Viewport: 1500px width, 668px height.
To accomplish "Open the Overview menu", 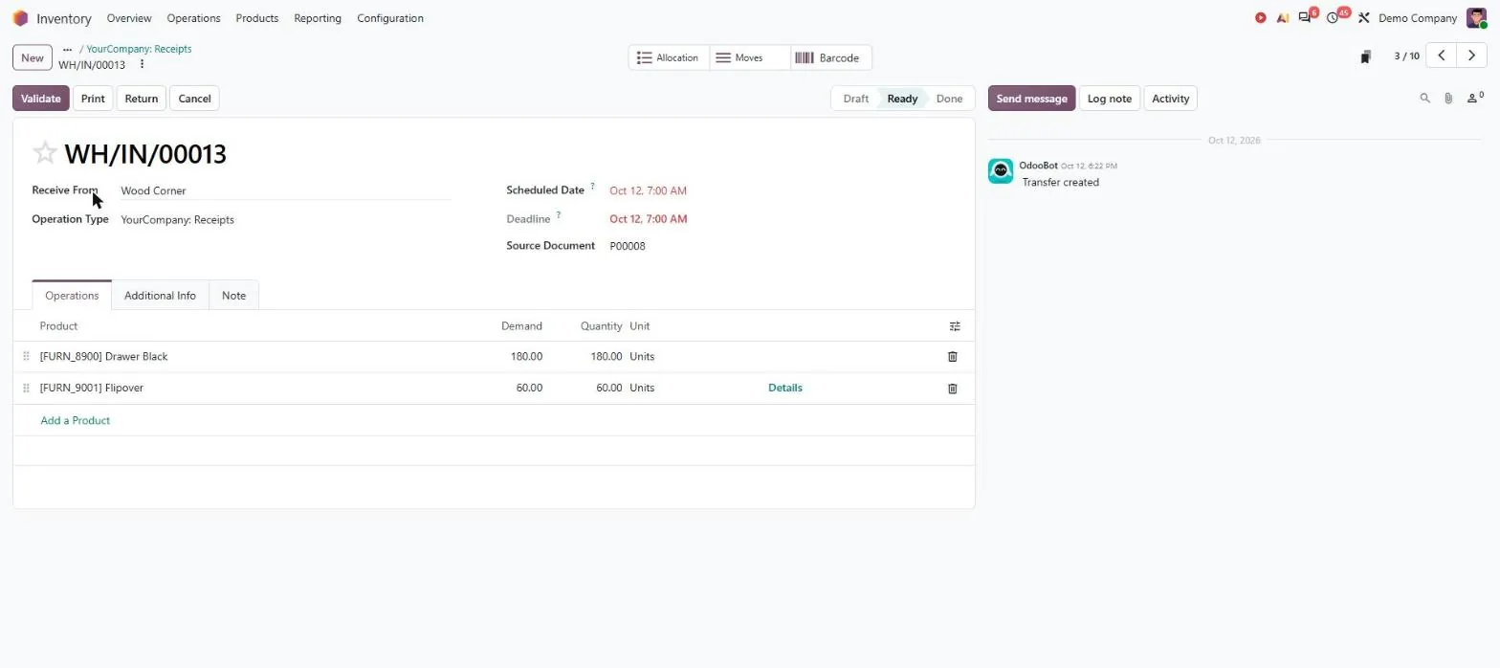I will (x=129, y=18).
